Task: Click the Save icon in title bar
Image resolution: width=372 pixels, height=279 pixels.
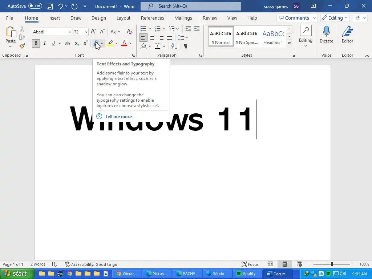Action: (49, 7)
